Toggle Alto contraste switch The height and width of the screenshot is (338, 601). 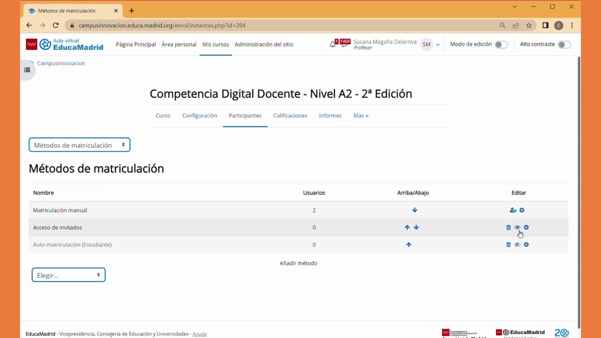pos(564,44)
